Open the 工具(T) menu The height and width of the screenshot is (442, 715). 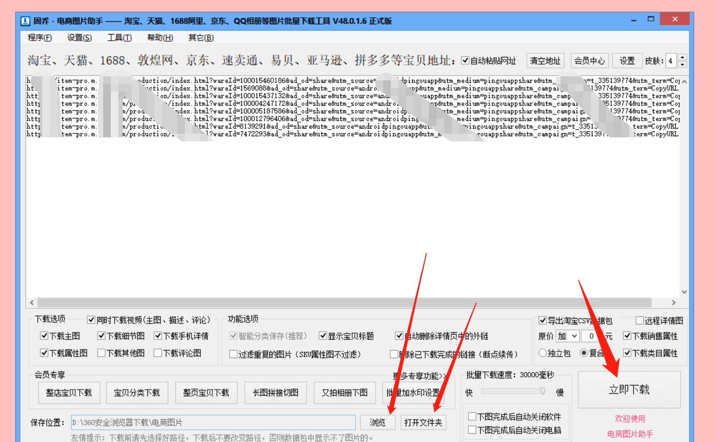coord(119,38)
